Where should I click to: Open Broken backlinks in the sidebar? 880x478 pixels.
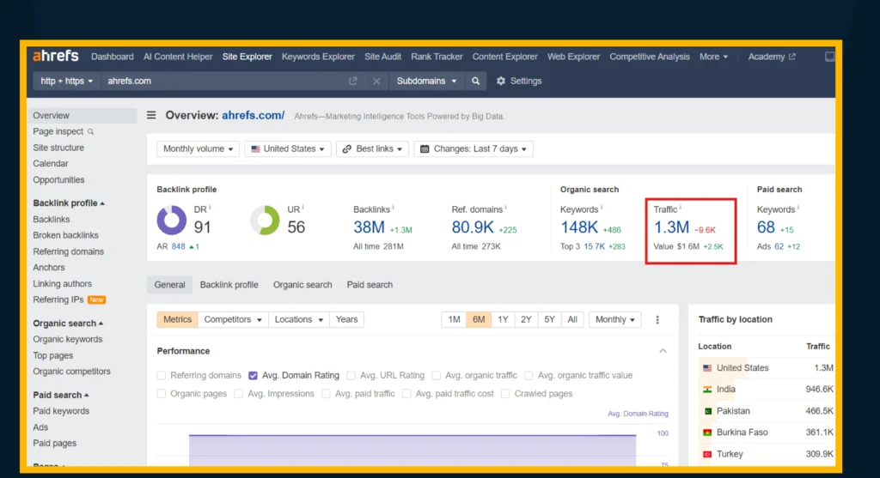coord(65,235)
